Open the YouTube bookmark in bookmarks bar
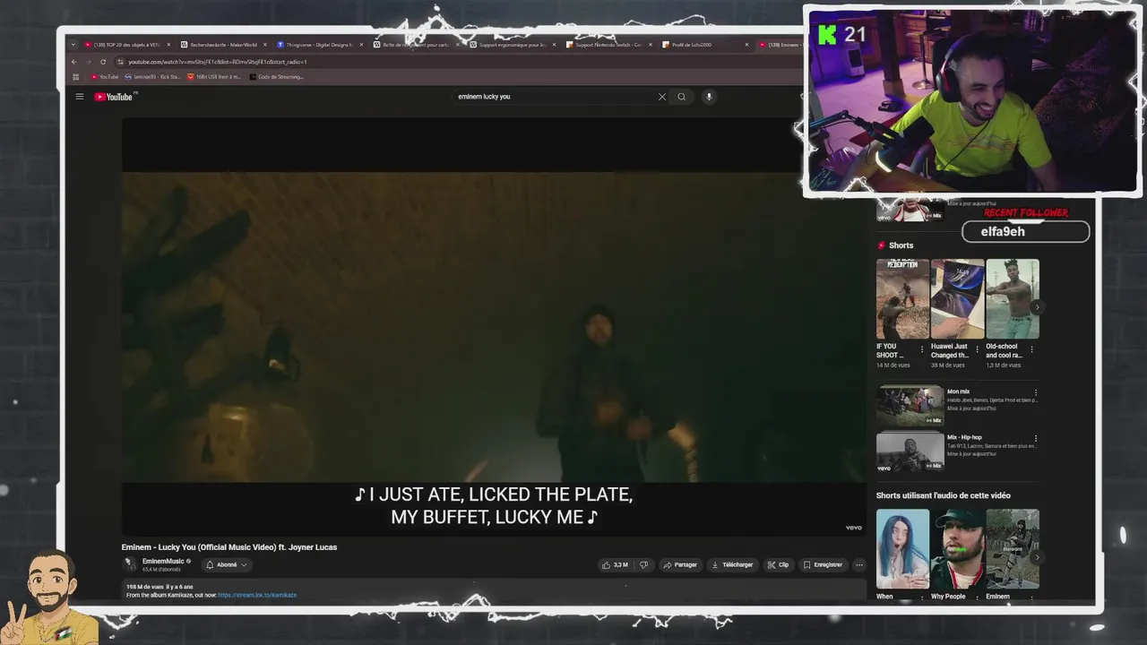Image resolution: width=1147 pixels, height=645 pixels. [x=105, y=77]
